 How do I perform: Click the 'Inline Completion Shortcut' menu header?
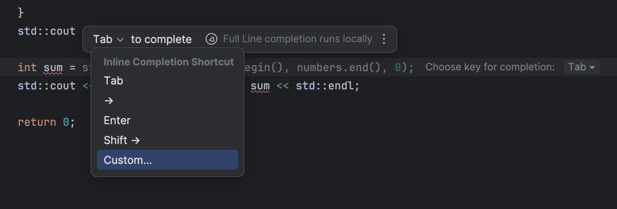tap(168, 62)
